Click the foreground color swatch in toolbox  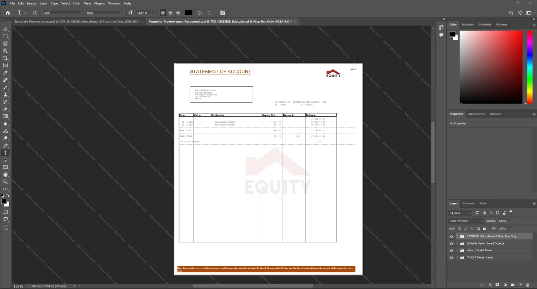point(4,201)
